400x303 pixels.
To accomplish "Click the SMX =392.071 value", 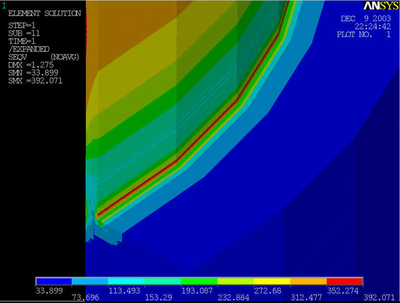I will (35, 81).
